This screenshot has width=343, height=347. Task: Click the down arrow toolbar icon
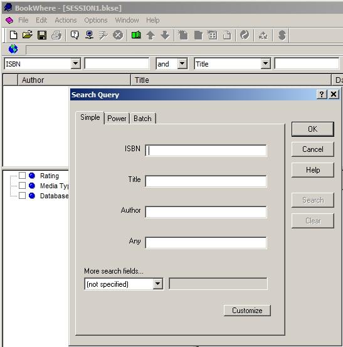(165, 35)
